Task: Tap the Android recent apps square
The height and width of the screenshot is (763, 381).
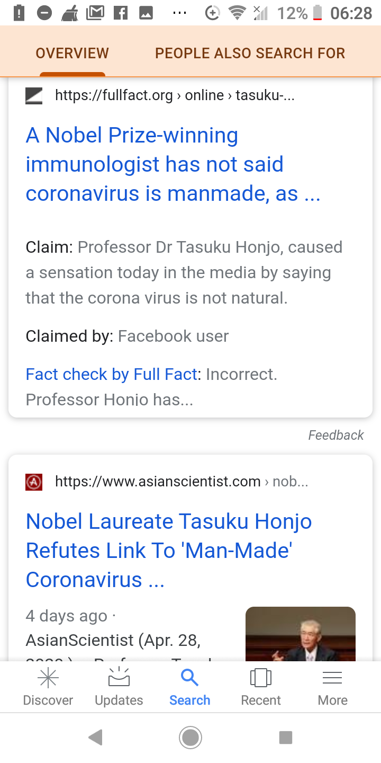Action: 286,737
